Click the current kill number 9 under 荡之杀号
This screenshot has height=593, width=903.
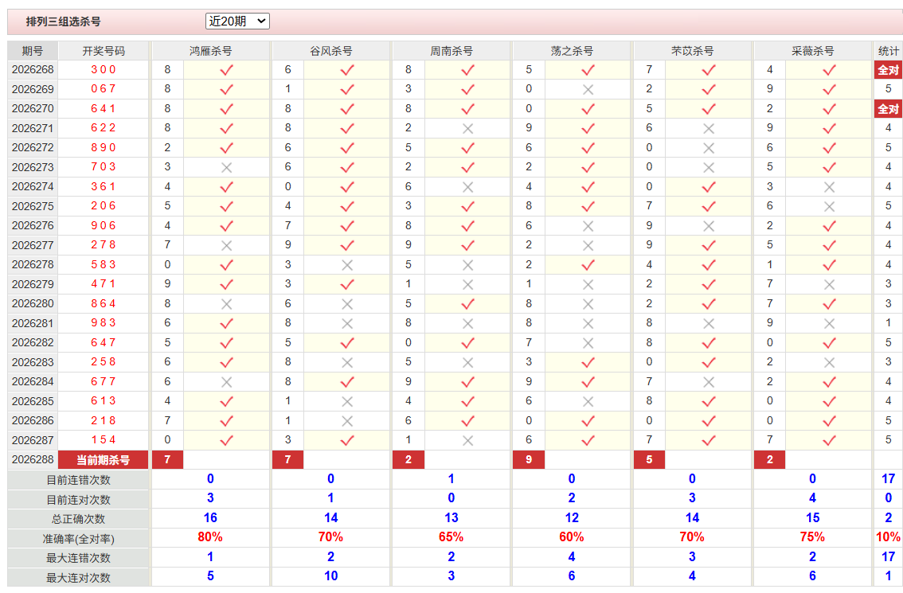(x=529, y=459)
